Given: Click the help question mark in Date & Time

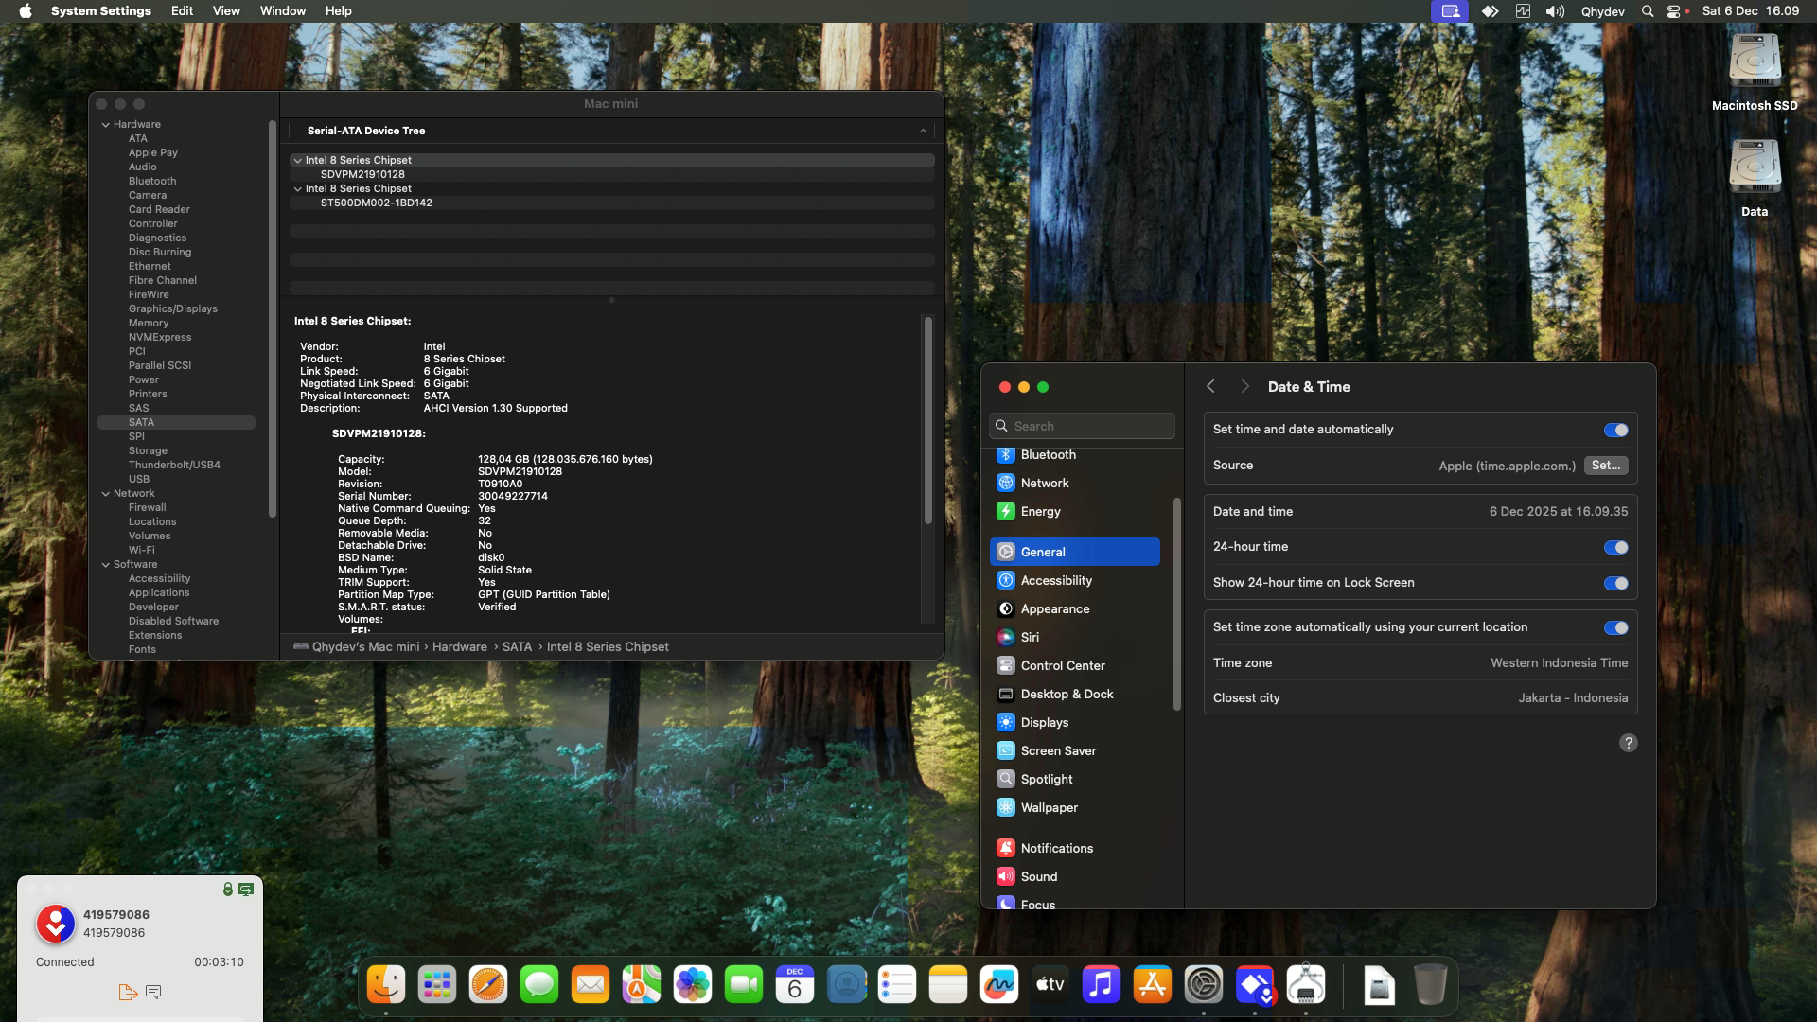Looking at the screenshot, I should pos(1628,743).
